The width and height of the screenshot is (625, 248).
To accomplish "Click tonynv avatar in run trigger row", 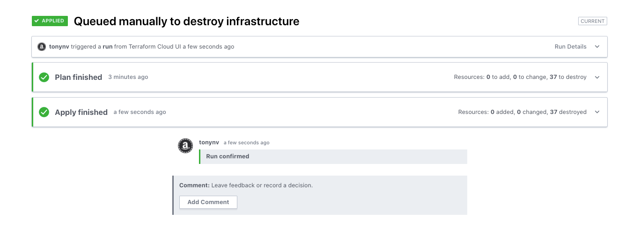I will coord(42,47).
